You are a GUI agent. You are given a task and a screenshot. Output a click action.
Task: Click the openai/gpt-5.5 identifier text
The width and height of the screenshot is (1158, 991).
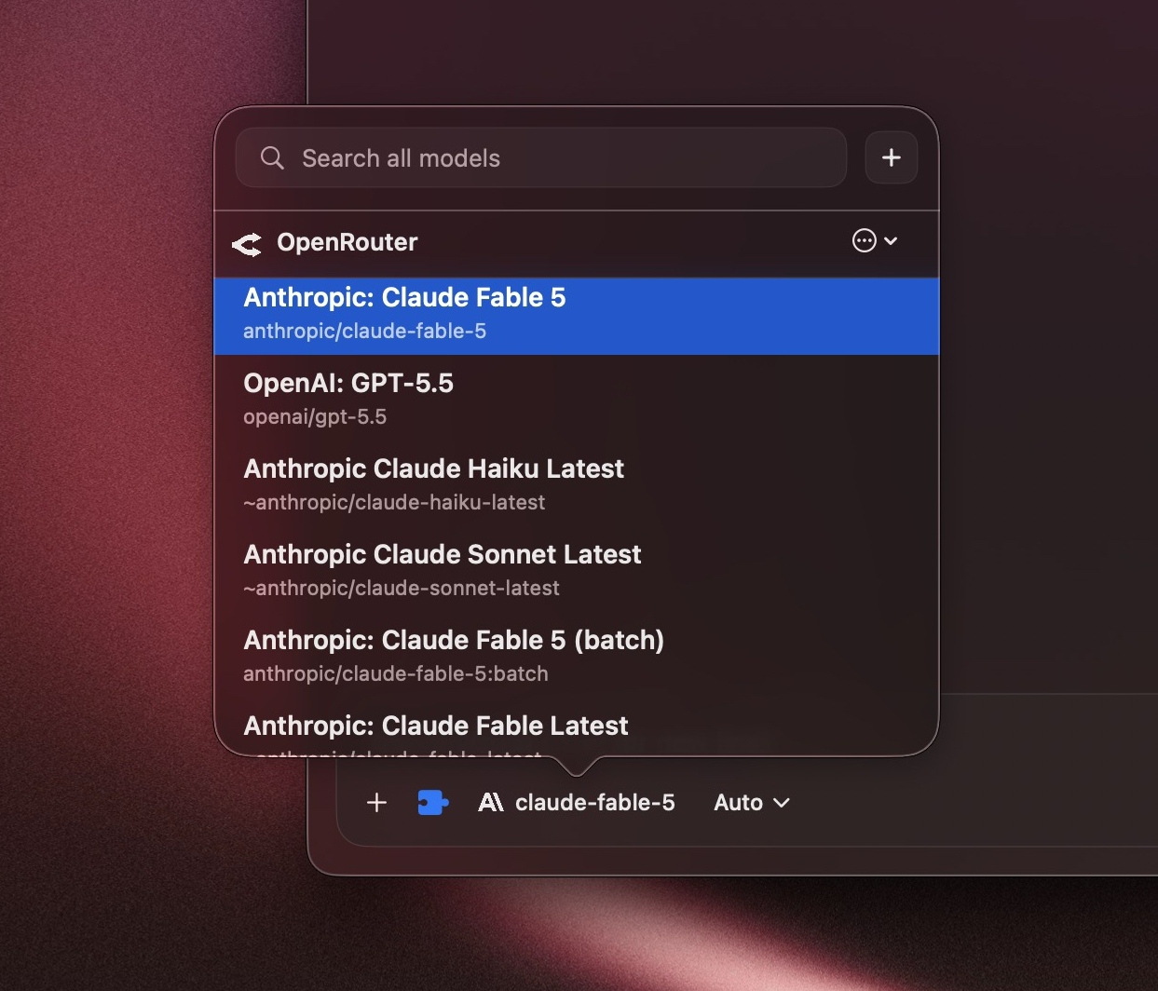point(315,417)
